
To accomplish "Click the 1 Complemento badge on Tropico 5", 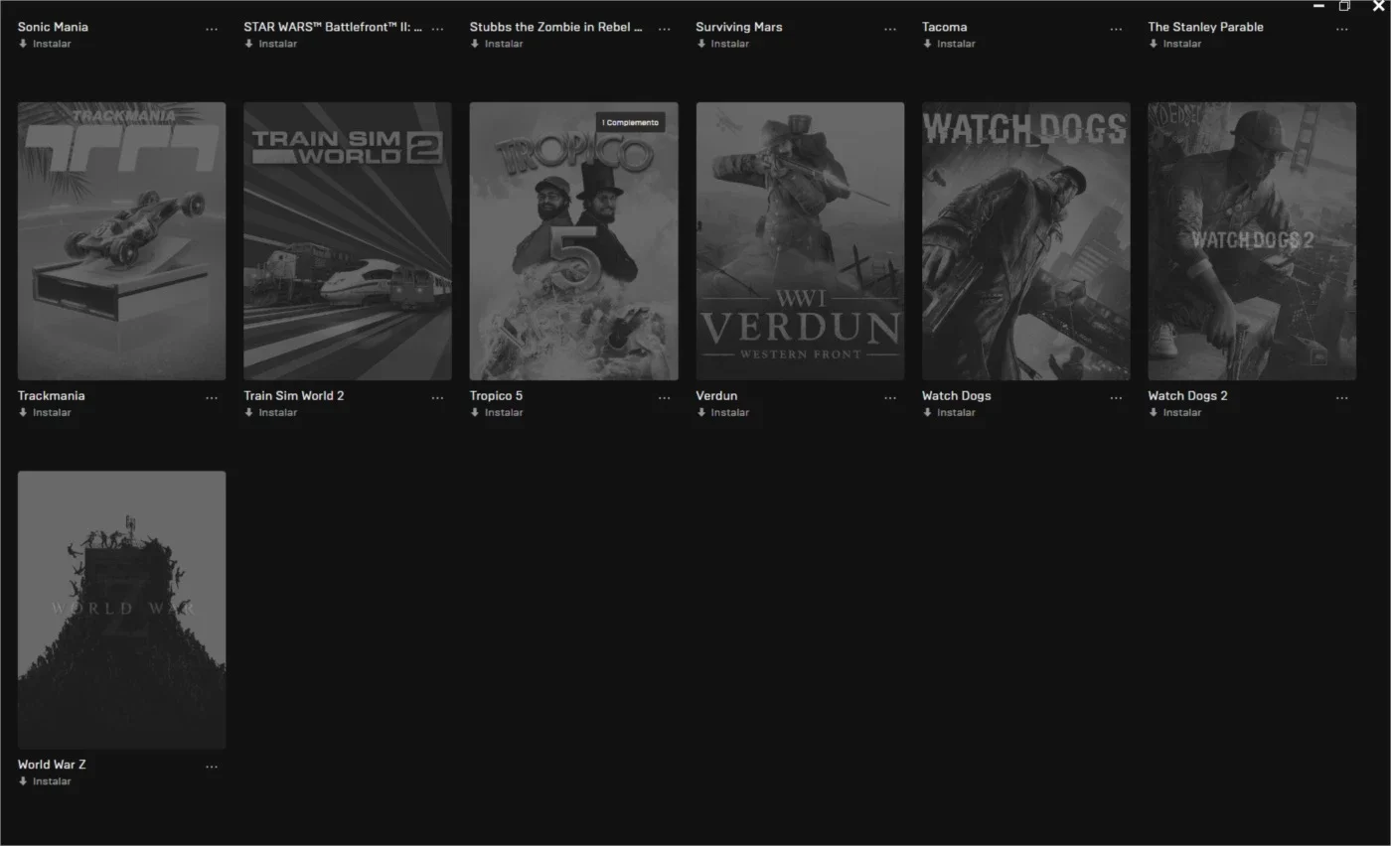I will coord(630,122).
